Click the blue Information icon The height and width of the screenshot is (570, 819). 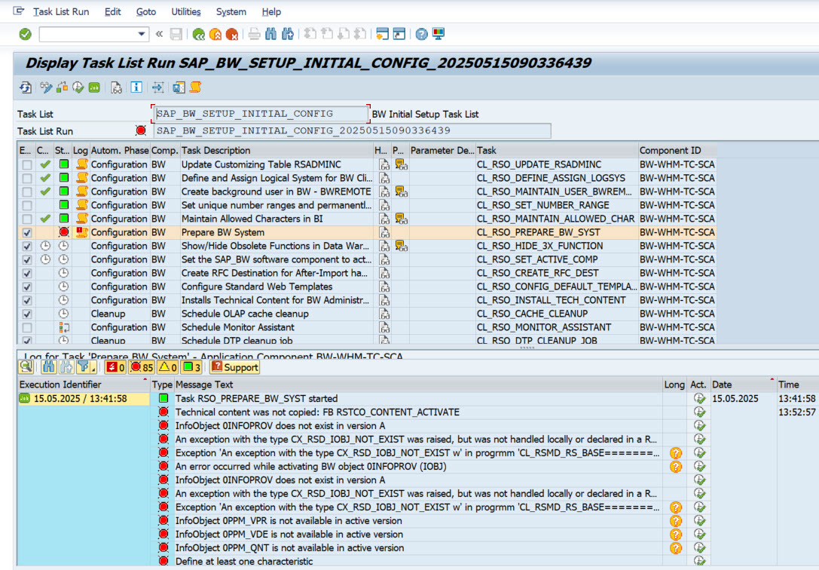click(x=136, y=87)
